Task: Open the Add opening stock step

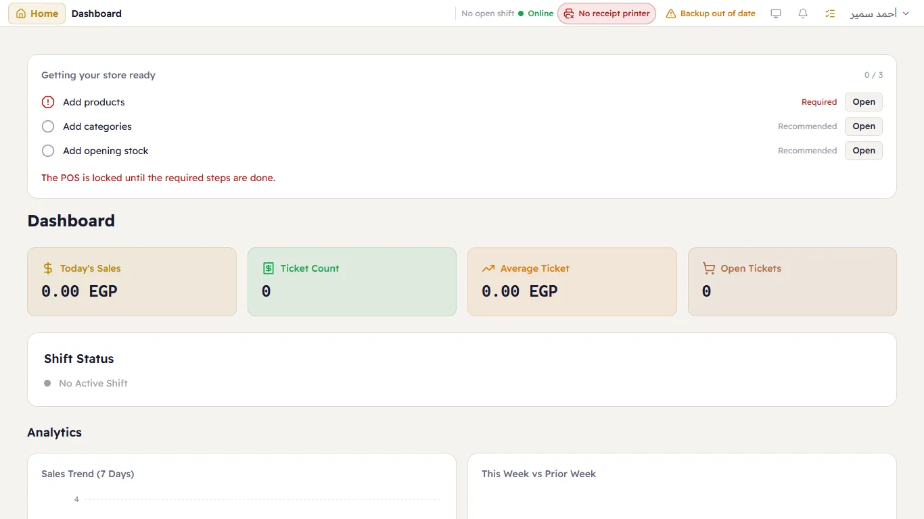Action: tap(864, 151)
